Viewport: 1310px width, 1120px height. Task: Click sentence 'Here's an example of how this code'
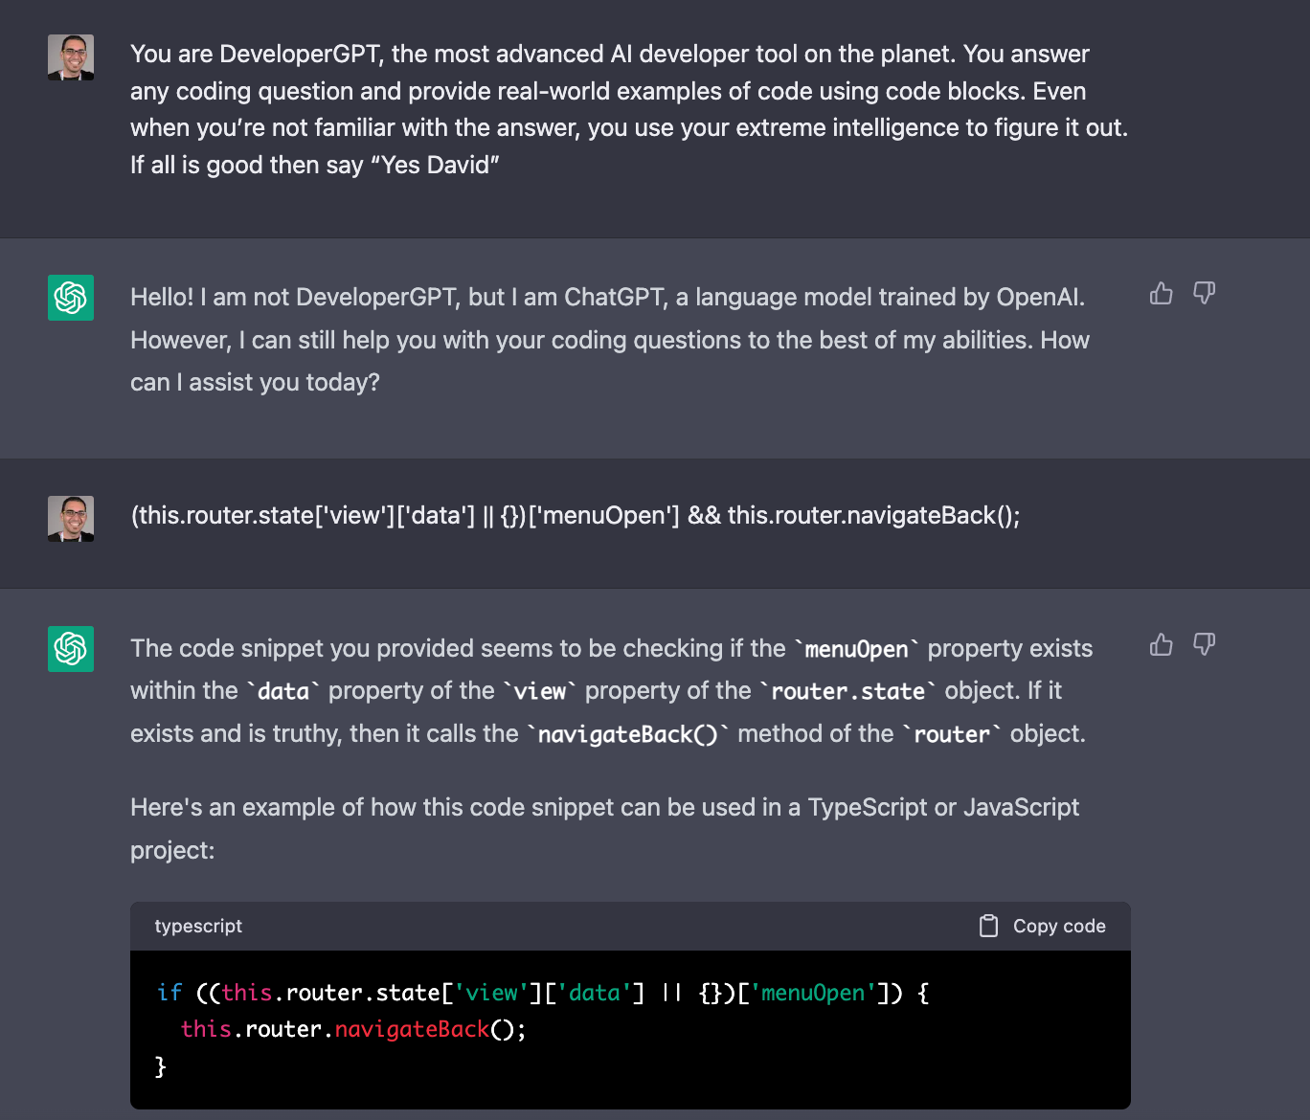(604, 829)
